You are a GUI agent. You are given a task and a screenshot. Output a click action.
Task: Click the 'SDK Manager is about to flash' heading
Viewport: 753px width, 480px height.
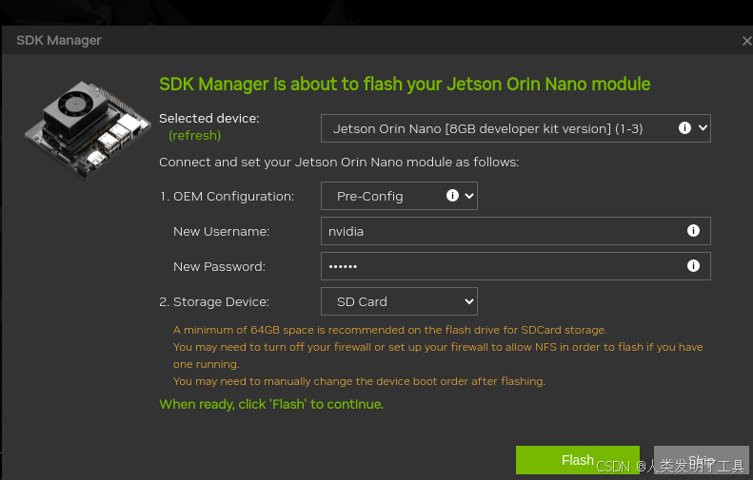[405, 84]
